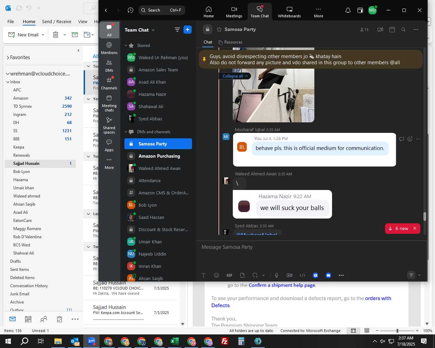Record an audio message
The height and width of the screenshot is (348, 435).
click(277, 275)
